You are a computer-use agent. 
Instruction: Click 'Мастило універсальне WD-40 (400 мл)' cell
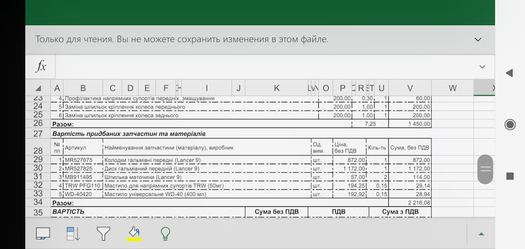(207, 194)
